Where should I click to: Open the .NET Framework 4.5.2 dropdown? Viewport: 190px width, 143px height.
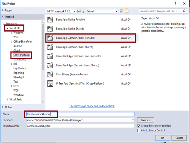[61, 11]
